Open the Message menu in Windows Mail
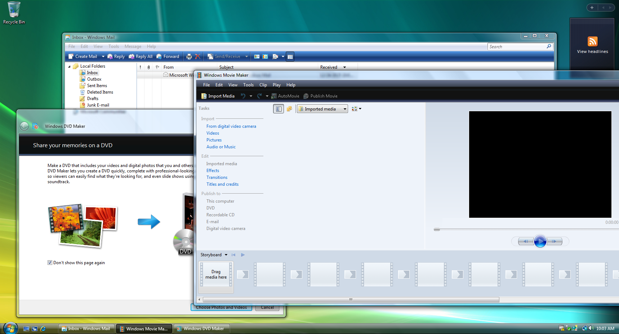619x334 pixels. coord(133,46)
